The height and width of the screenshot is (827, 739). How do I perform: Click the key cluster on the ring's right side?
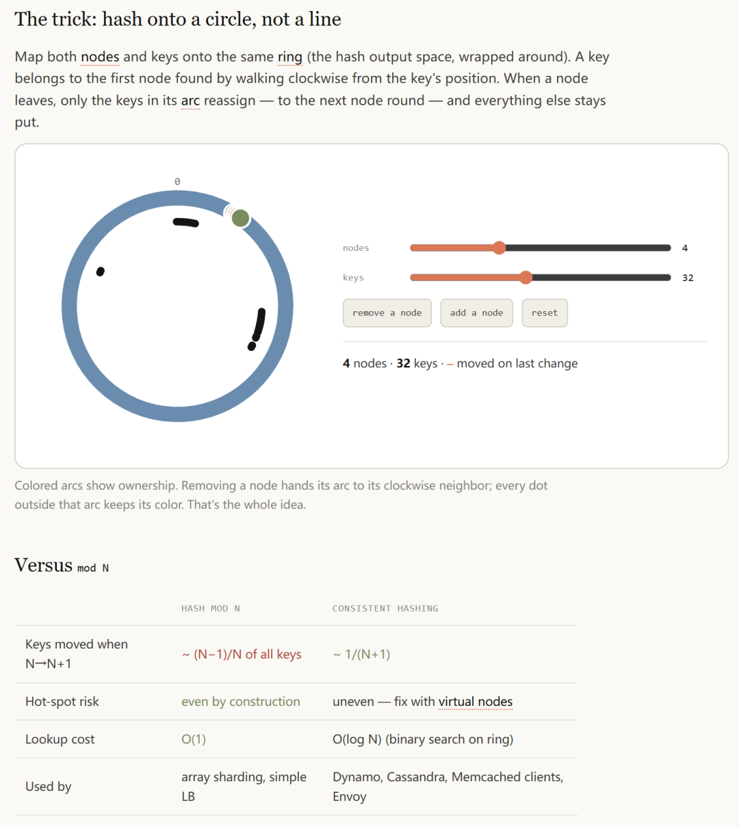(257, 329)
